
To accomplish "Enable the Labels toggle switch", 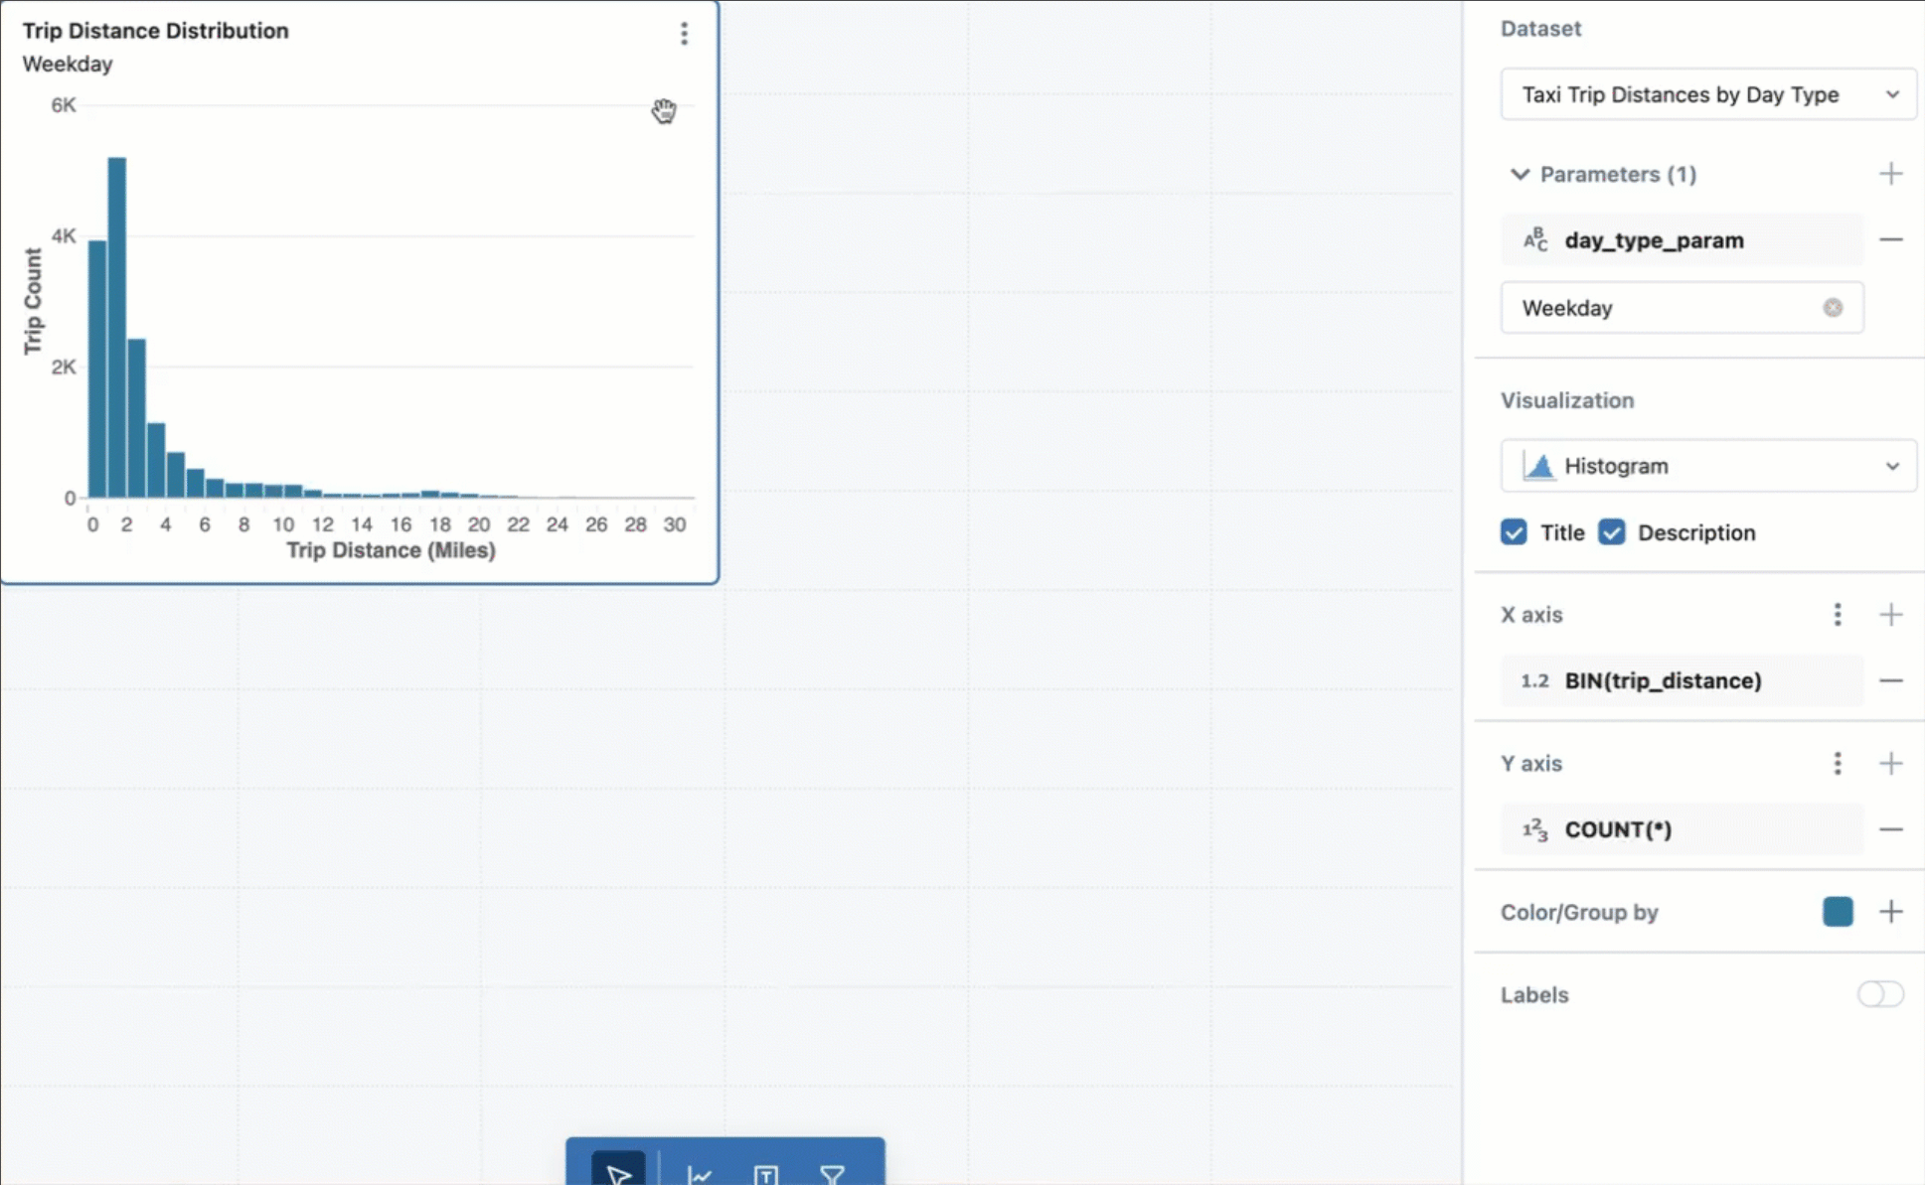I will pos(1877,994).
